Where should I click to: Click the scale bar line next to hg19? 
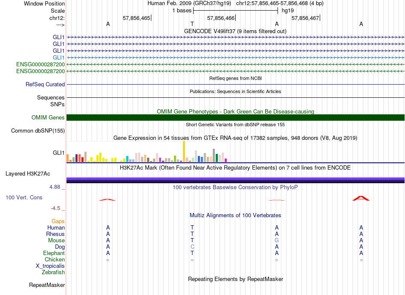[x=236, y=11]
